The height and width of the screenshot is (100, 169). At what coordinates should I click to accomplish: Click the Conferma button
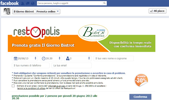coord(140,97)
